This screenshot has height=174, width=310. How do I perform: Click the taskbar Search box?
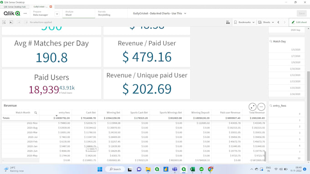(115, 169)
